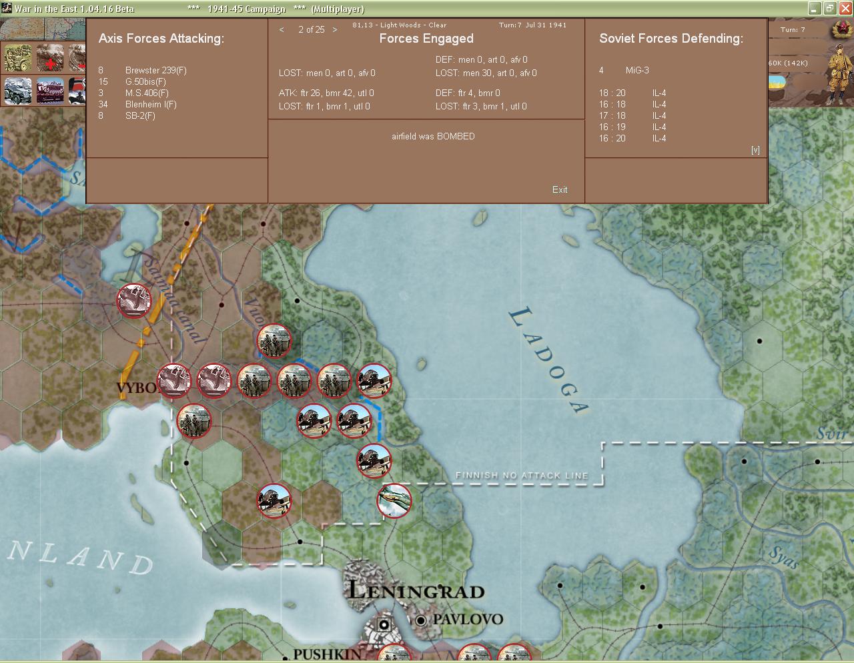Click the "2 of 25" report counter

click(312, 29)
